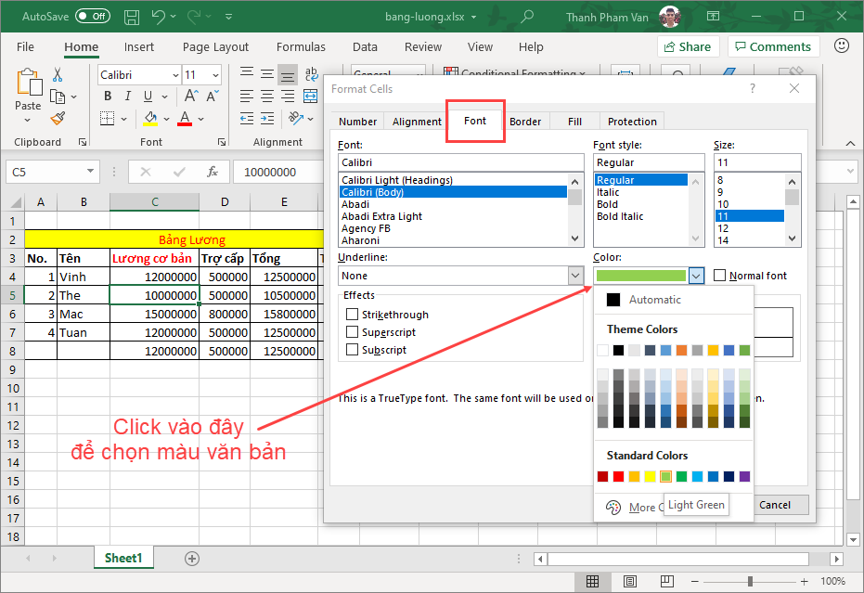
Task: Toggle Italic formatting in ribbon
Action: tap(128, 97)
